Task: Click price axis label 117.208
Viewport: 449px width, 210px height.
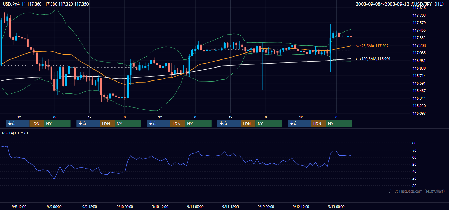Action: 419,45
